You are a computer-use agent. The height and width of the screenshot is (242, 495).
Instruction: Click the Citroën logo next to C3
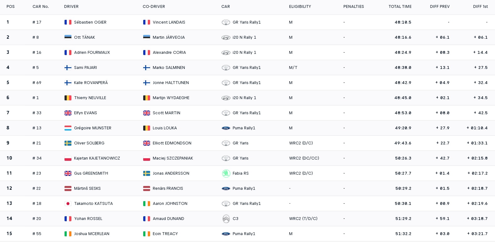[226, 219]
